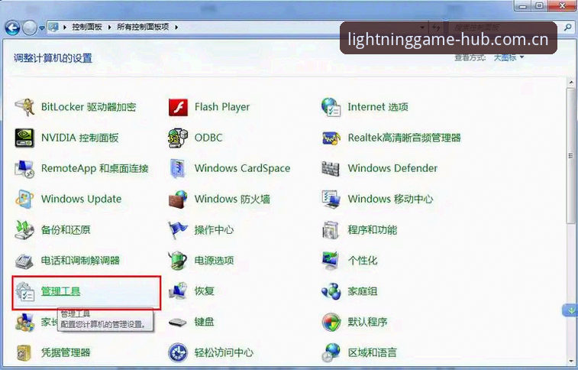This screenshot has width=578, height=370.
Task: Open the 轻松访问中心 icon
Action: click(178, 352)
